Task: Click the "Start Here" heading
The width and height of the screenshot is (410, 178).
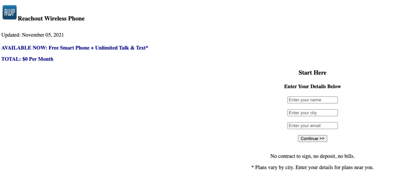Action: tap(312, 73)
